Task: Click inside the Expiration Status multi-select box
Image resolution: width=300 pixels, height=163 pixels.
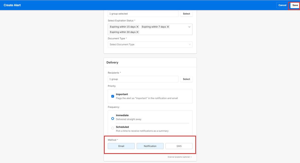Action: [x=165, y=32]
